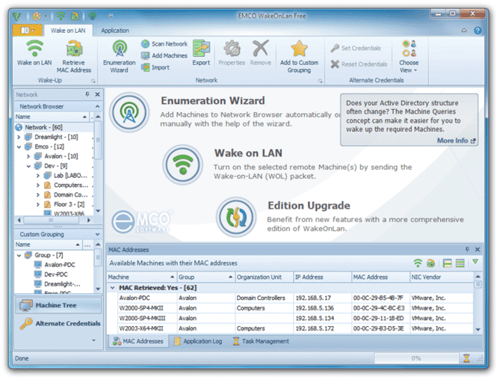
Task: Click the large Enumeration Wizard circle icon
Action: (129, 112)
